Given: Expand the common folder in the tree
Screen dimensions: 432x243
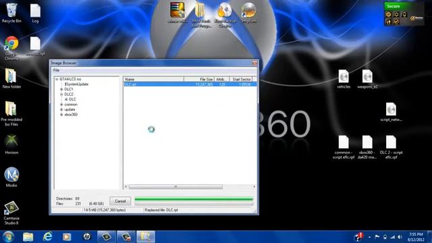Looking at the screenshot, I should pyautogui.click(x=61, y=105).
